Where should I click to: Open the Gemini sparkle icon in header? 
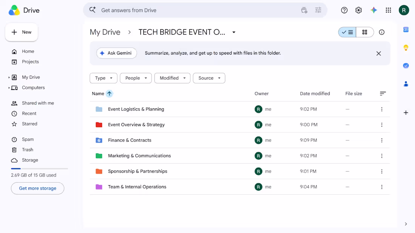click(373, 10)
